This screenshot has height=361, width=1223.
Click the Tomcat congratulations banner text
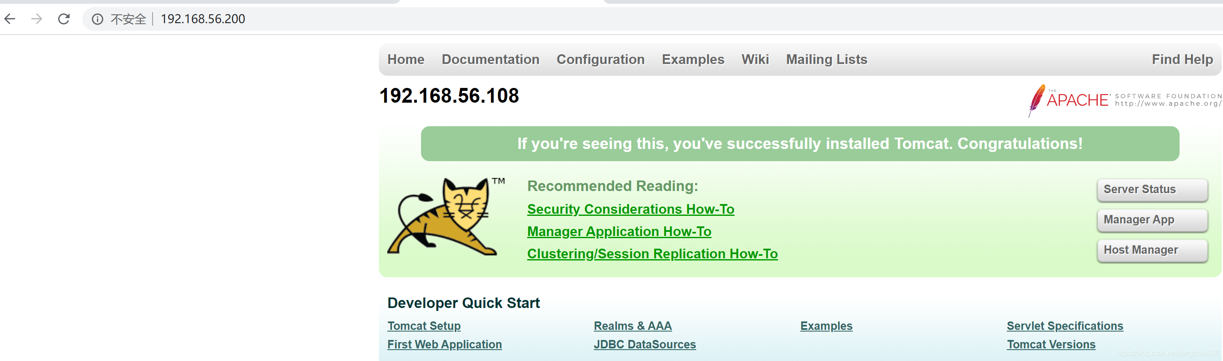800,143
